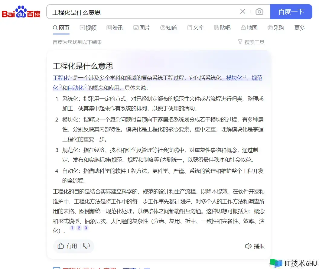Click the Baidu logo
The width and height of the screenshot is (319, 269).
pyautogui.click(x=21, y=12)
